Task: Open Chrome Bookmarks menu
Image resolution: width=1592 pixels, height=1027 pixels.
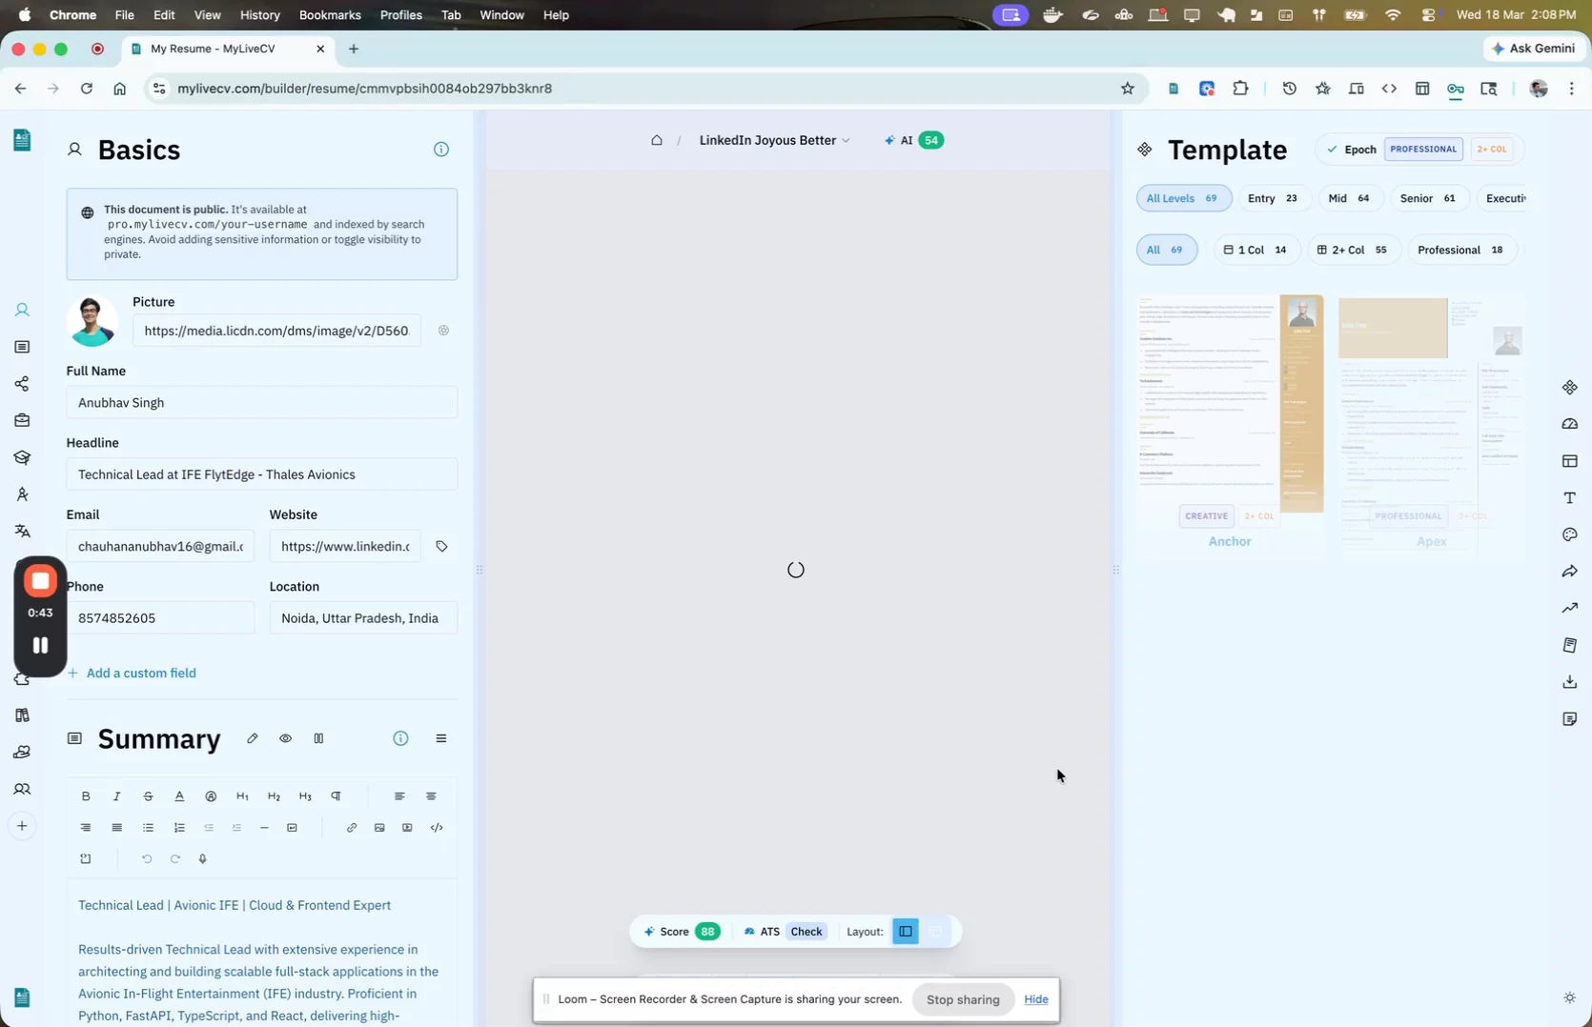Action: (x=330, y=15)
